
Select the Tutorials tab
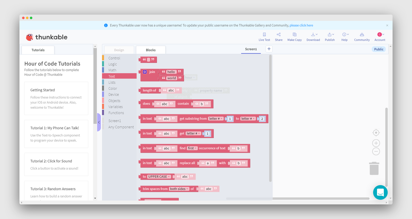38,50
